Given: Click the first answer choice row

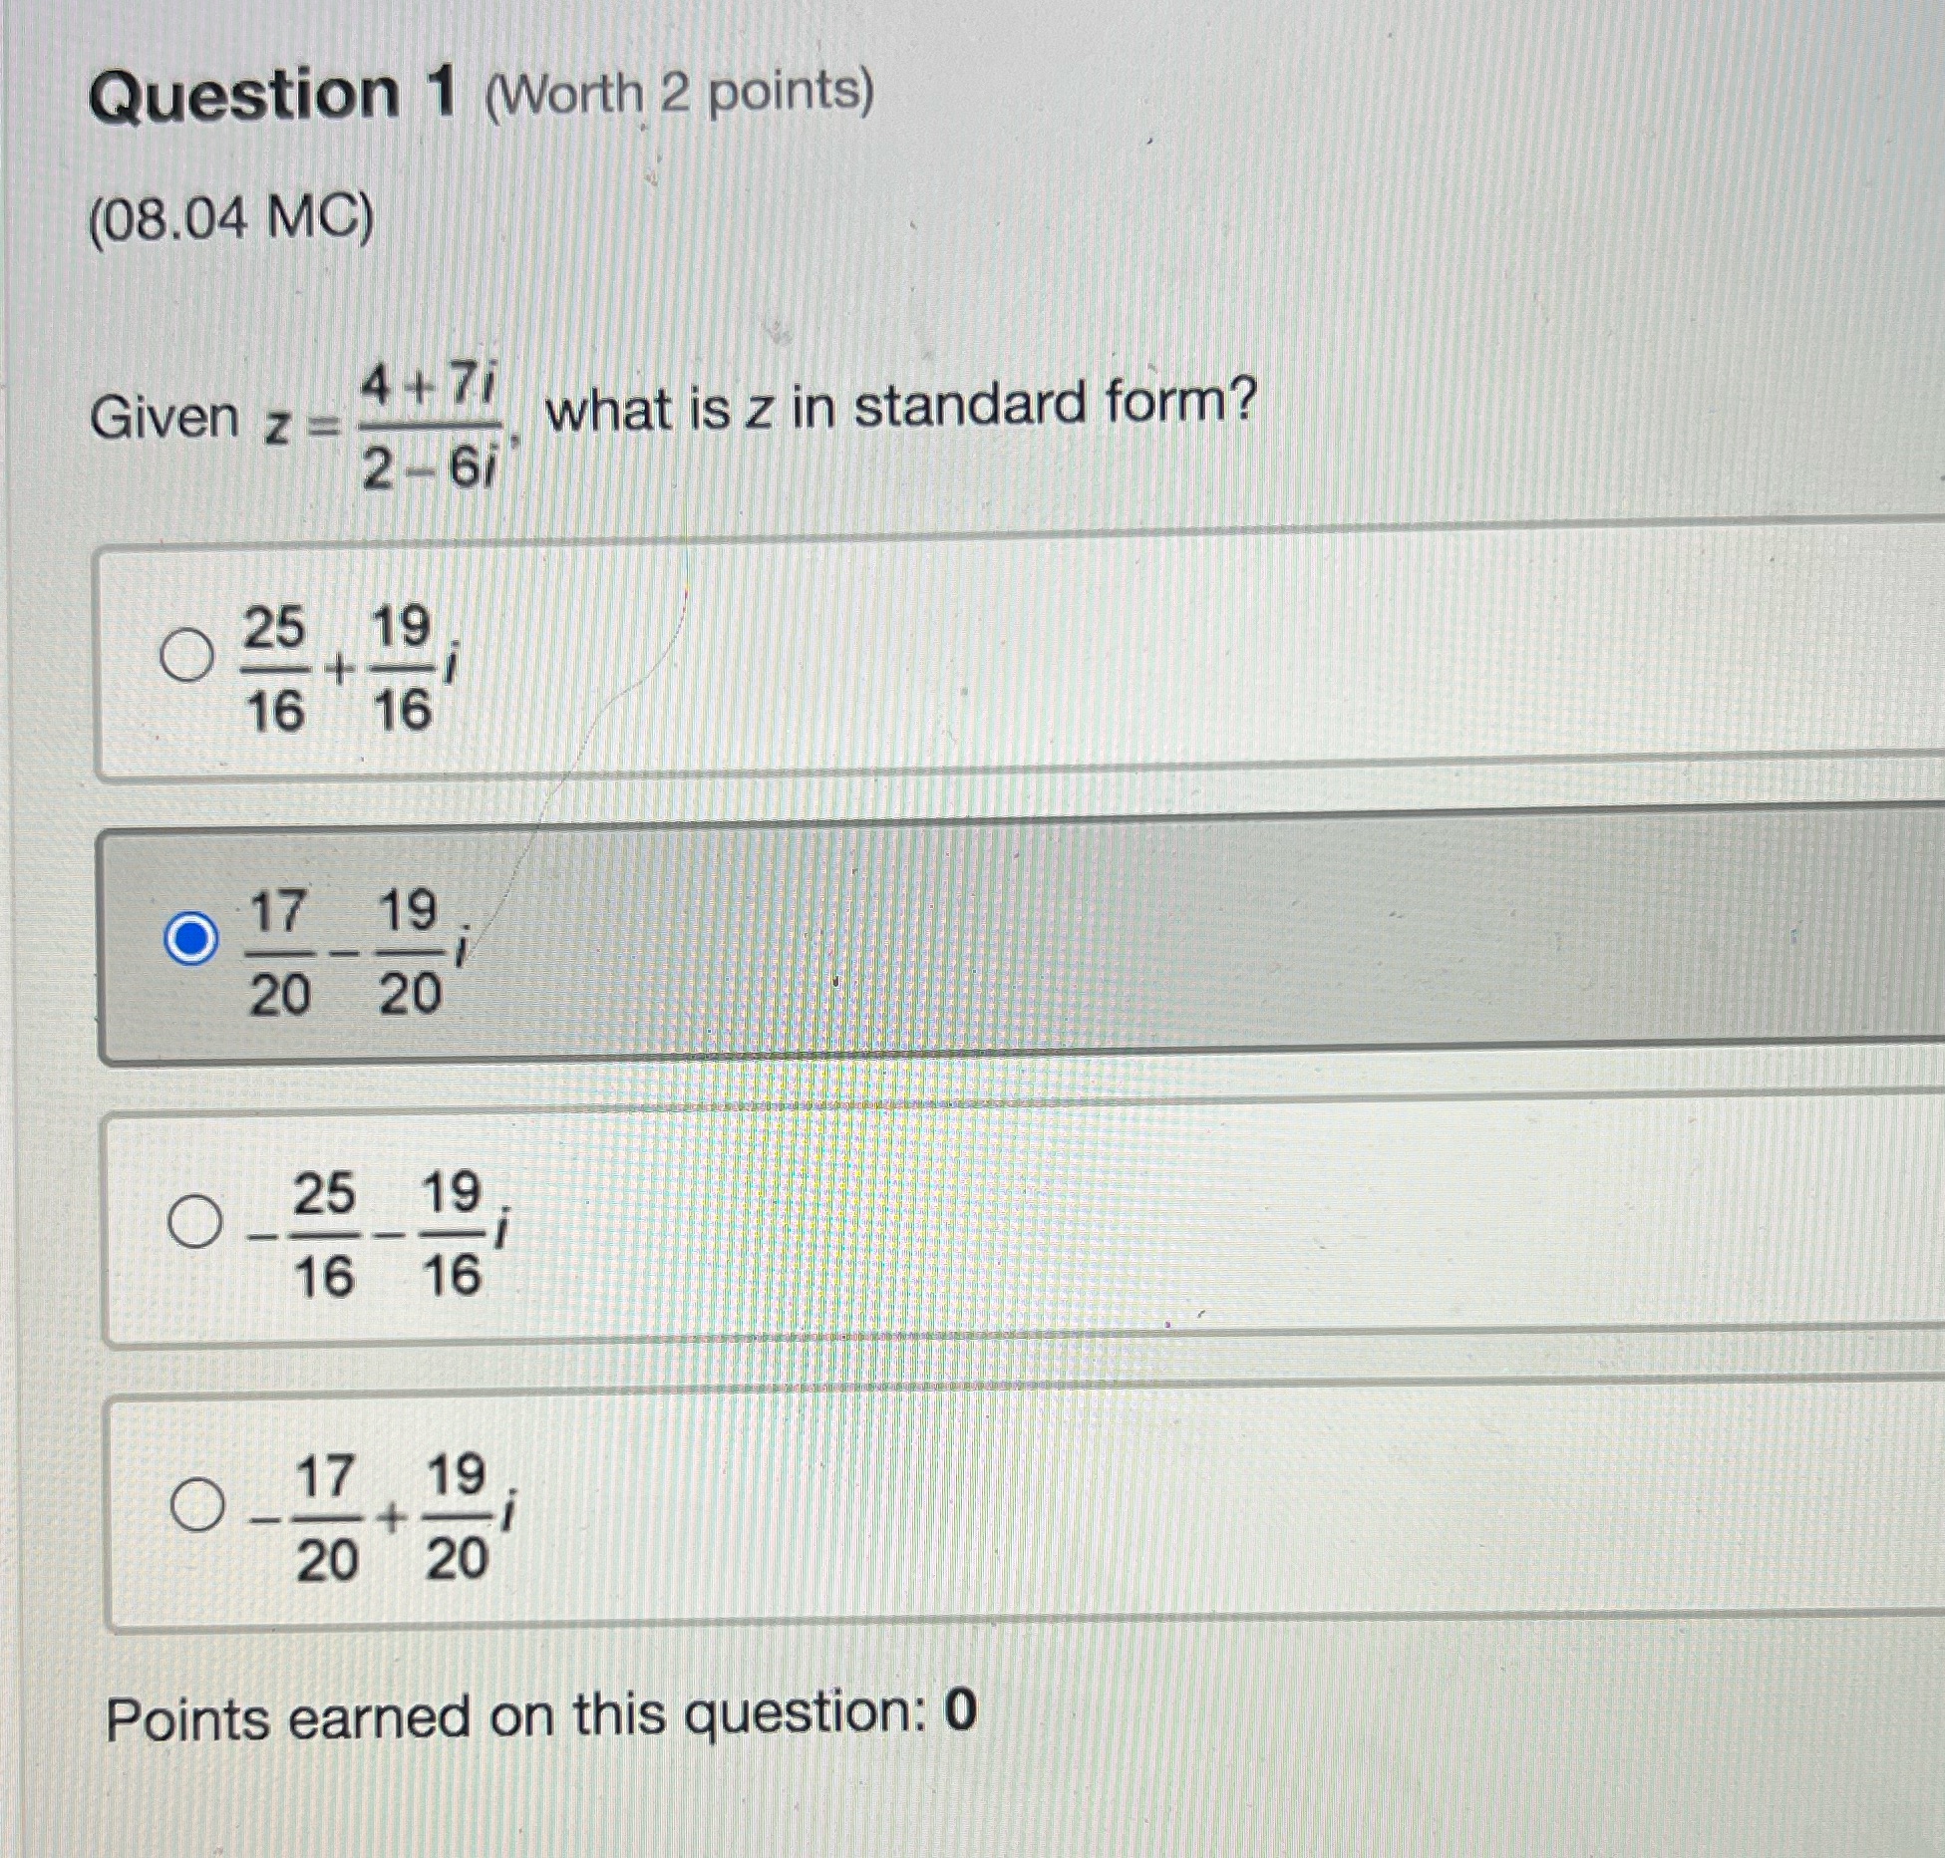Looking at the screenshot, I should [x=897, y=658].
